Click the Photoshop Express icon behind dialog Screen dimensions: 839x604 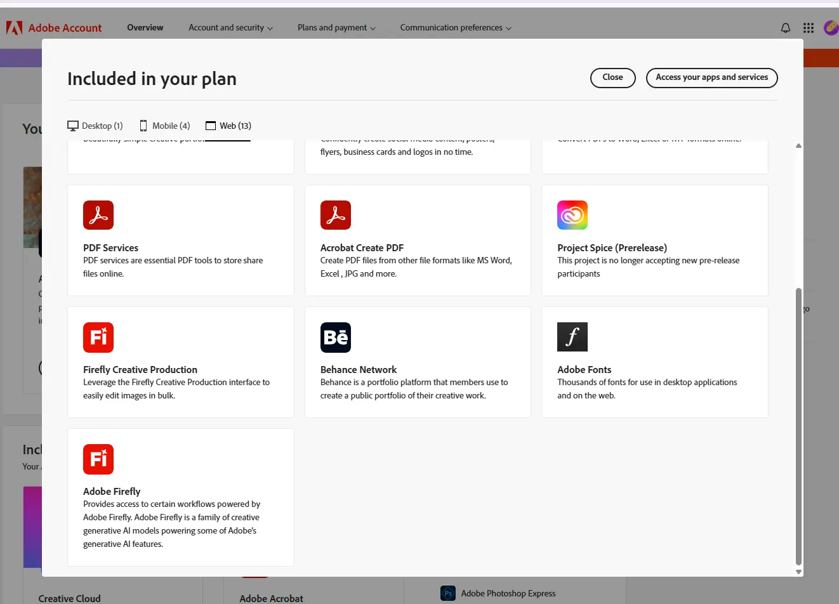[x=448, y=594]
